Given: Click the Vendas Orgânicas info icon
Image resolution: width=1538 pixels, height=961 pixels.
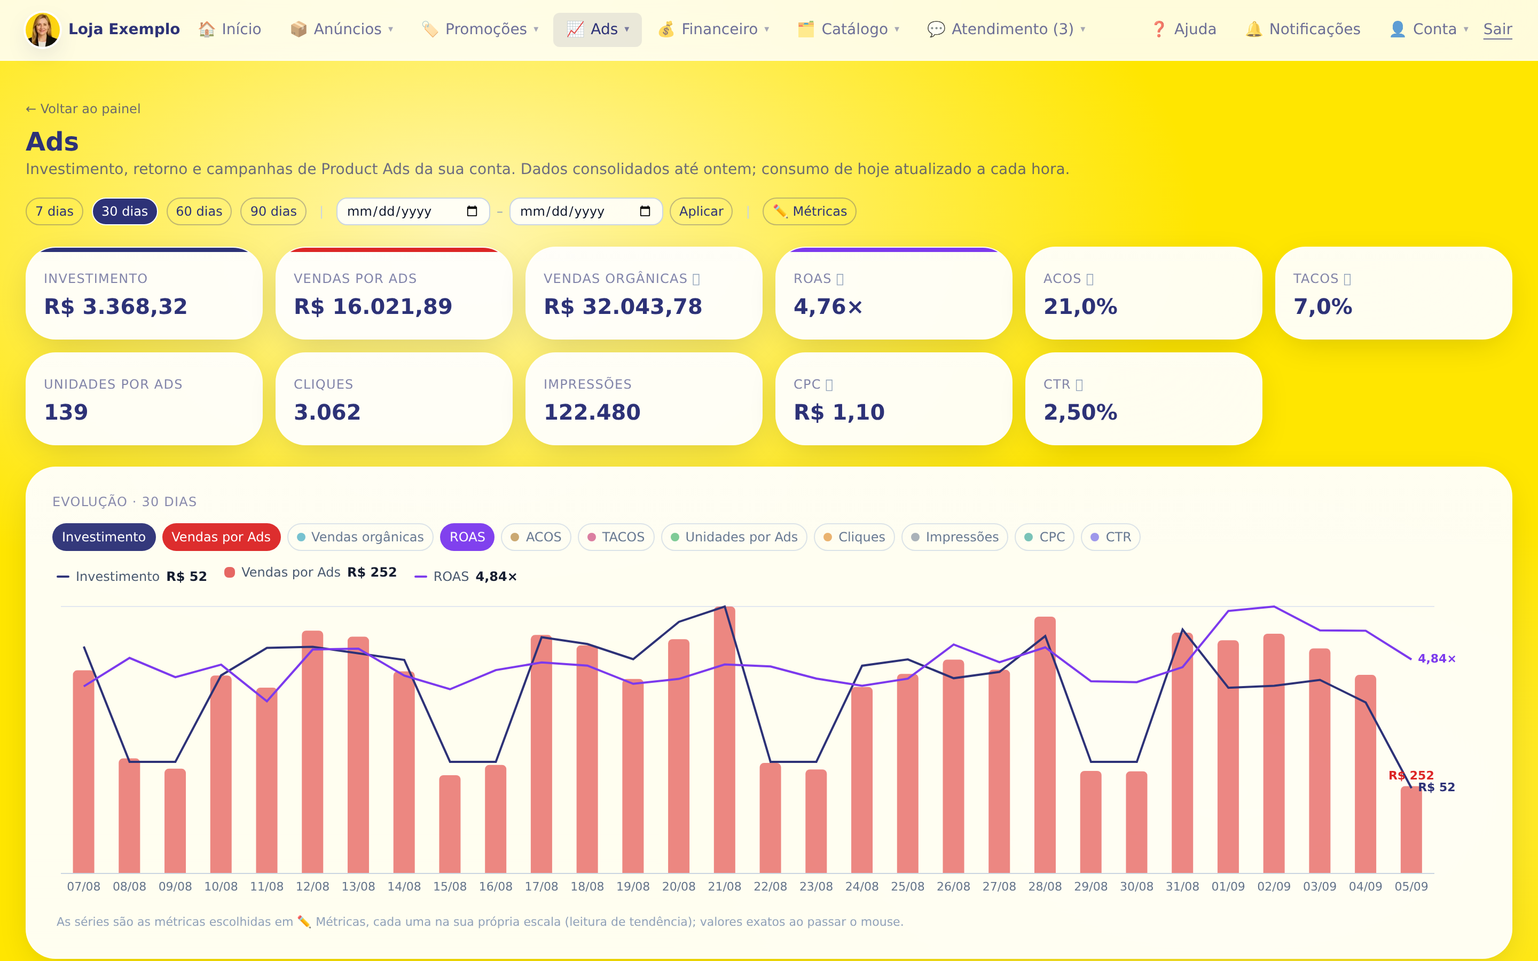Looking at the screenshot, I should pyautogui.click(x=696, y=279).
